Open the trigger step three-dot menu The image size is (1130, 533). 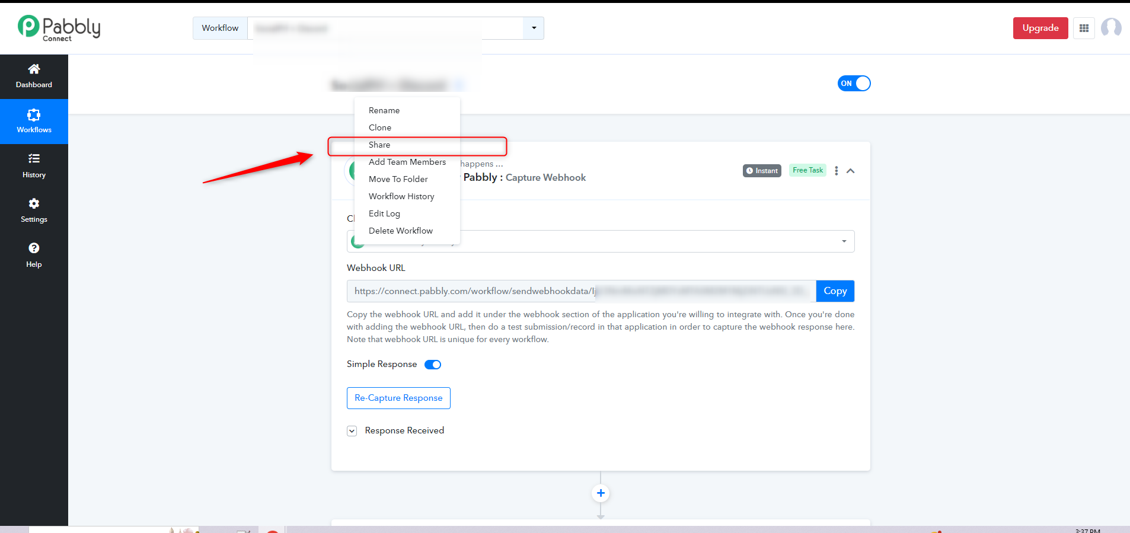(836, 171)
